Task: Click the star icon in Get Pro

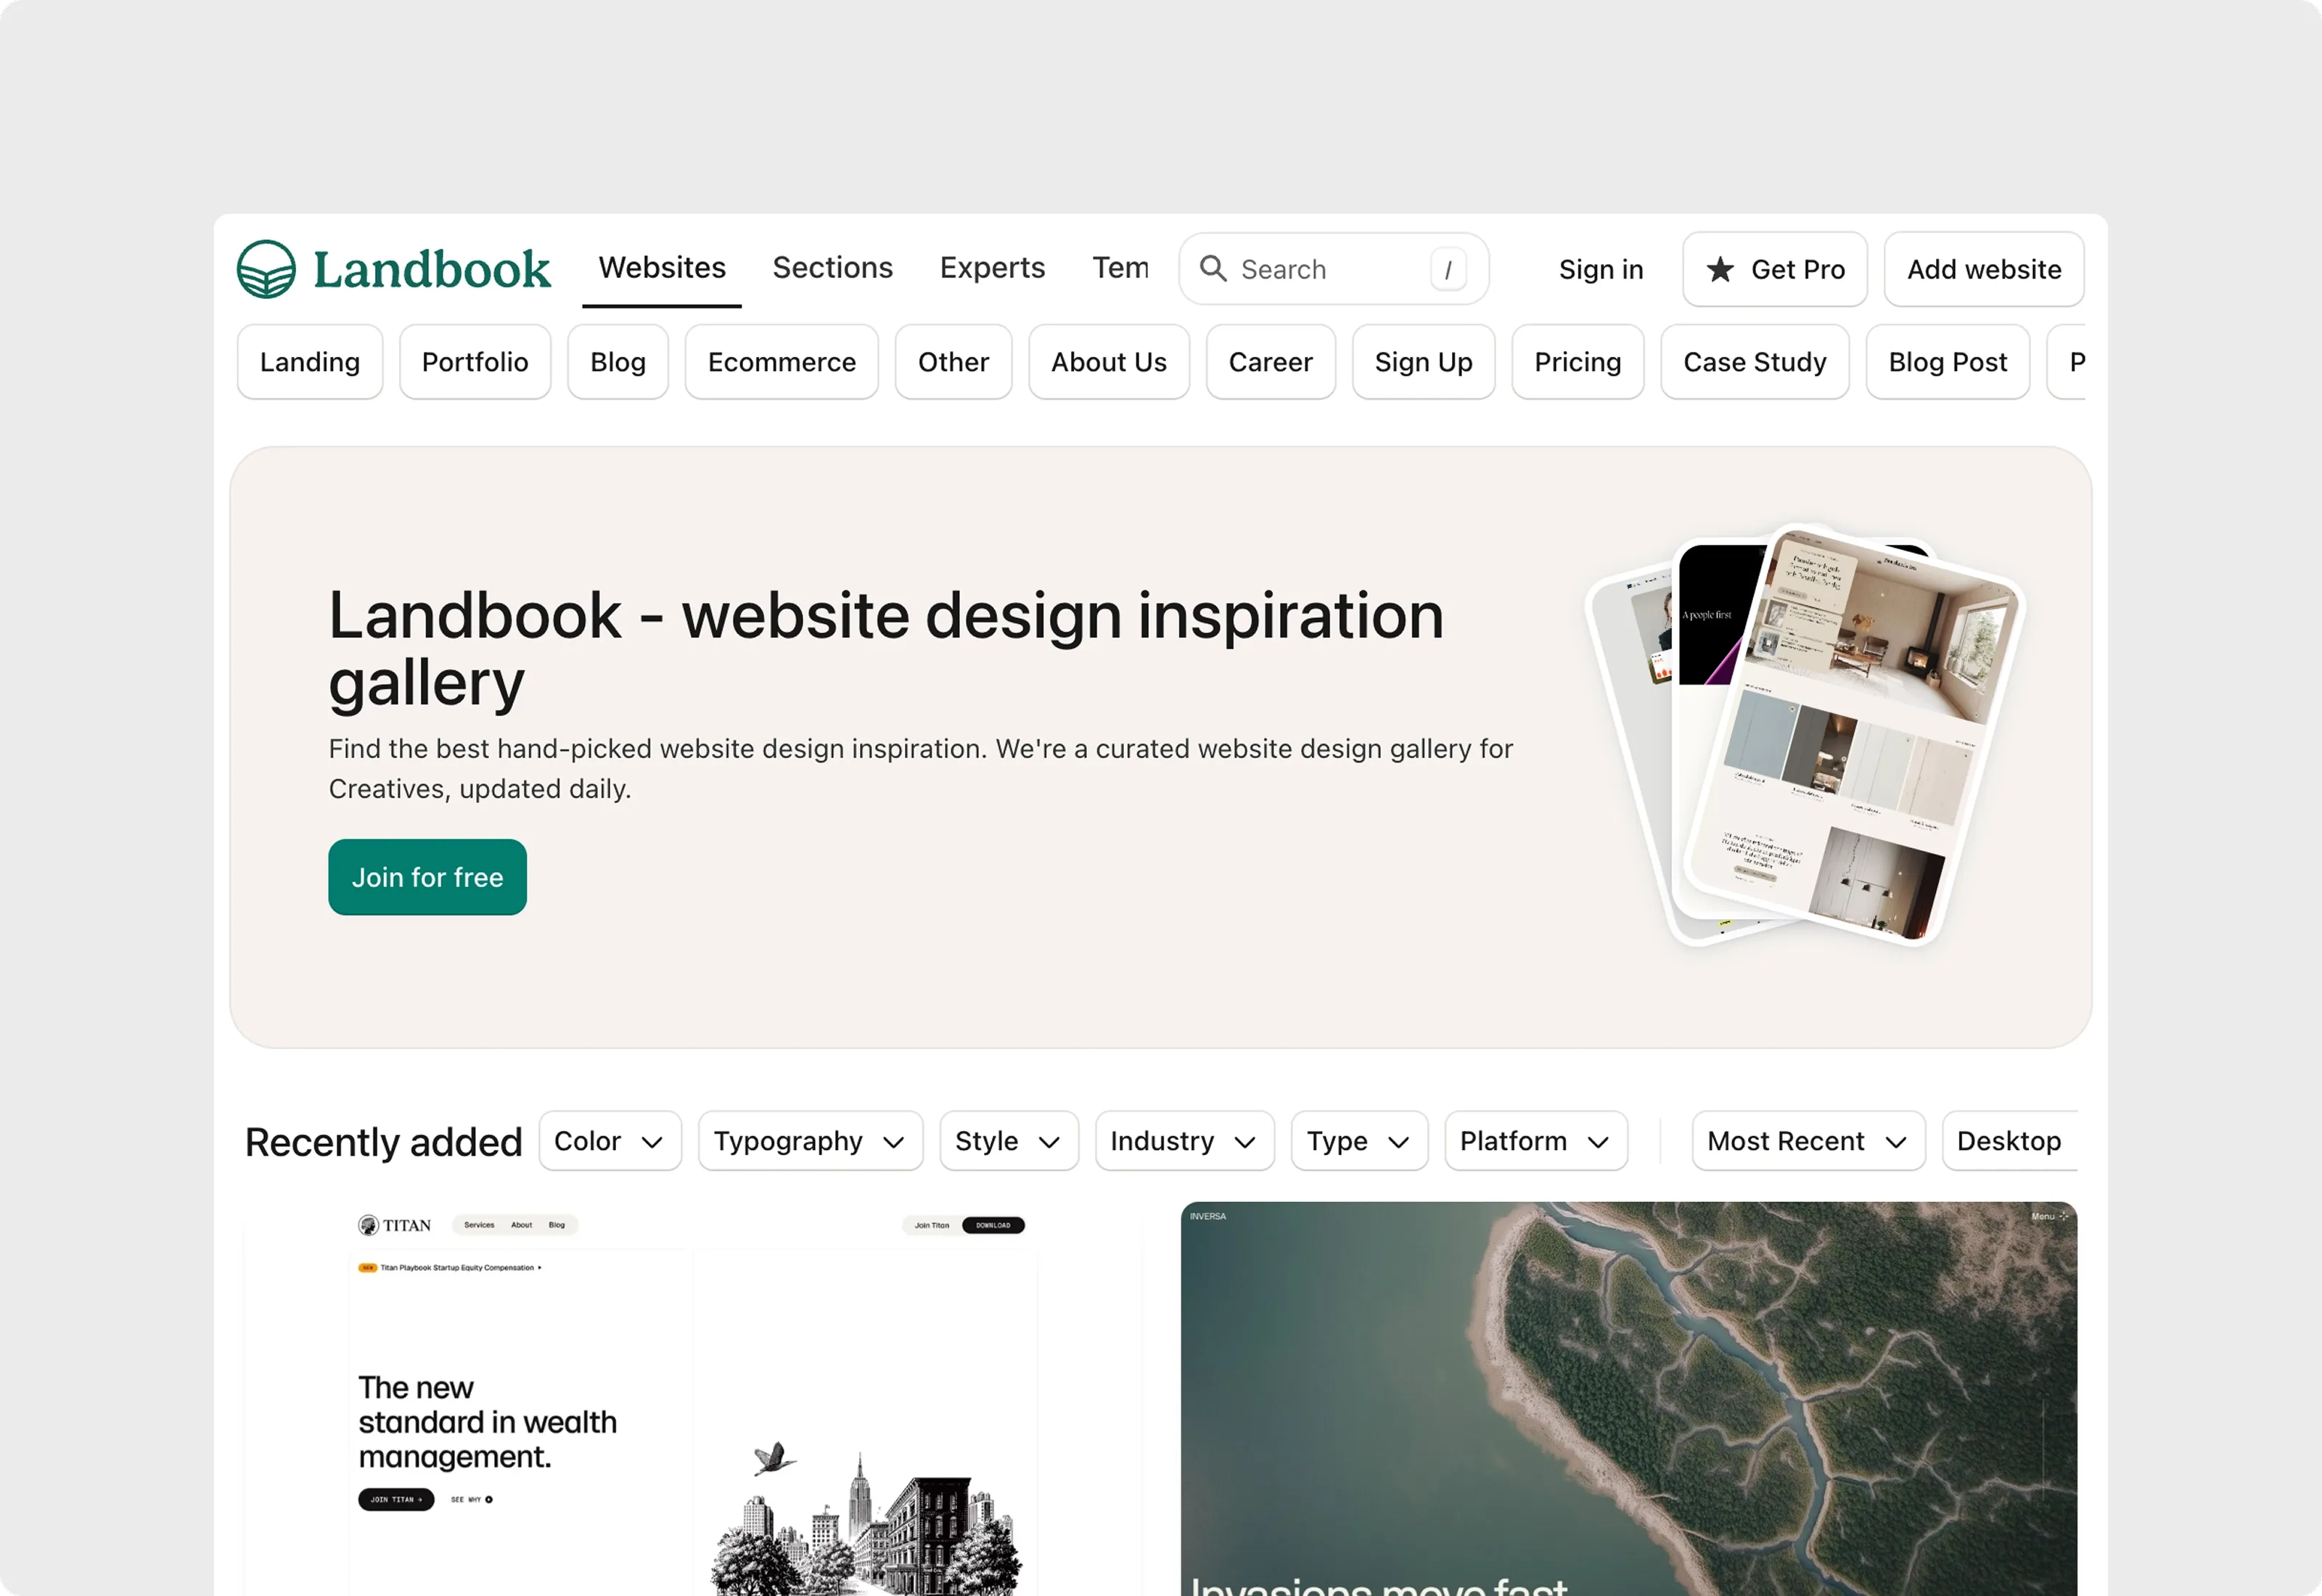Action: (x=1719, y=269)
